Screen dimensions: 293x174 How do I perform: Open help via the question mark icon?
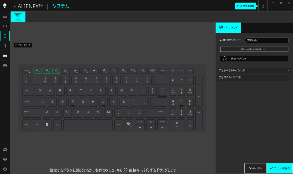[x=5, y=169]
